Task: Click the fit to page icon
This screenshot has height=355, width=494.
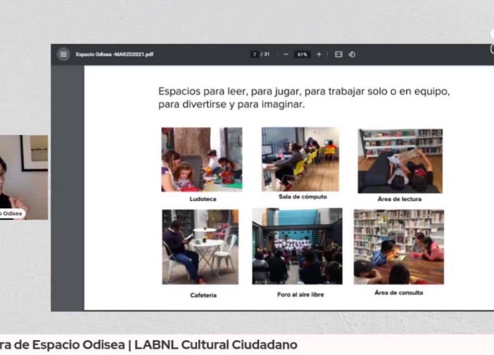Action: point(338,55)
